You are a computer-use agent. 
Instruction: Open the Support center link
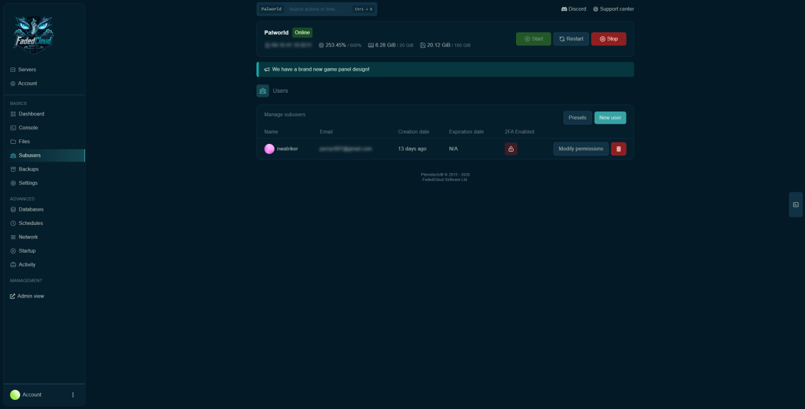(613, 9)
